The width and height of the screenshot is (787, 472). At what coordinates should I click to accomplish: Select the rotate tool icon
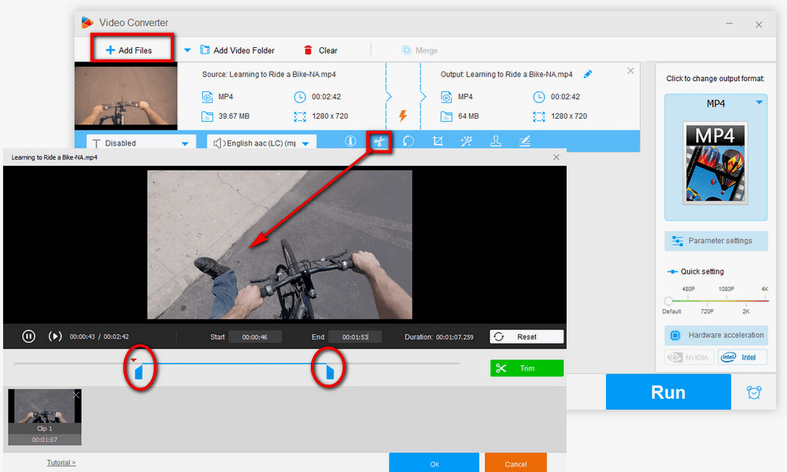click(x=408, y=142)
